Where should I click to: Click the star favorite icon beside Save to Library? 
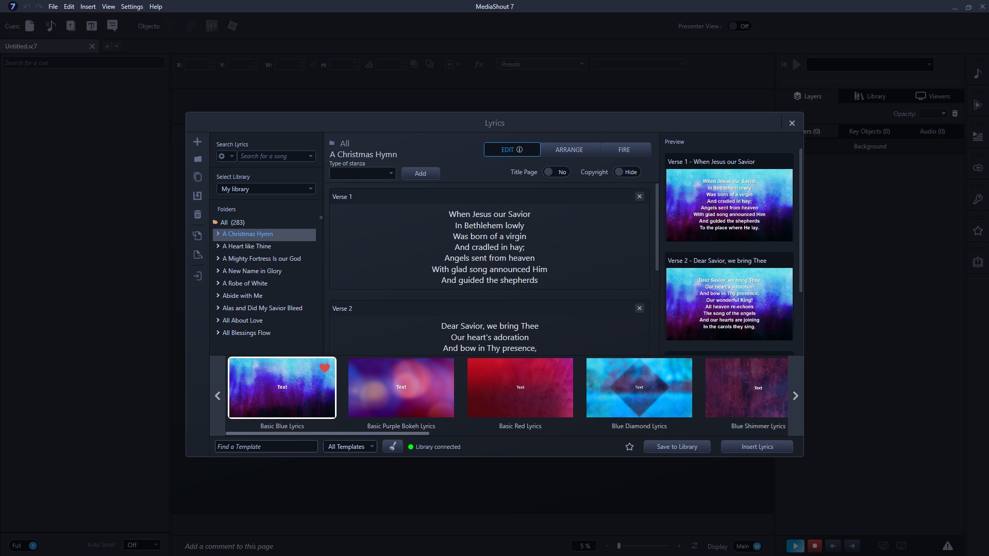pyautogui.click(x=629, y=447)
